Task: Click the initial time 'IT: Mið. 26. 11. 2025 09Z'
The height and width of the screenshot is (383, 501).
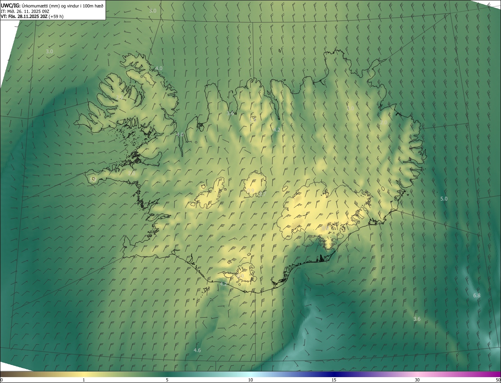Action: pyautogui.click(x=25, y=11)
